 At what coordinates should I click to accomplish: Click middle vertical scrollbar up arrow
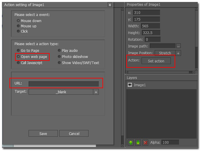click(x=122, y=9)
